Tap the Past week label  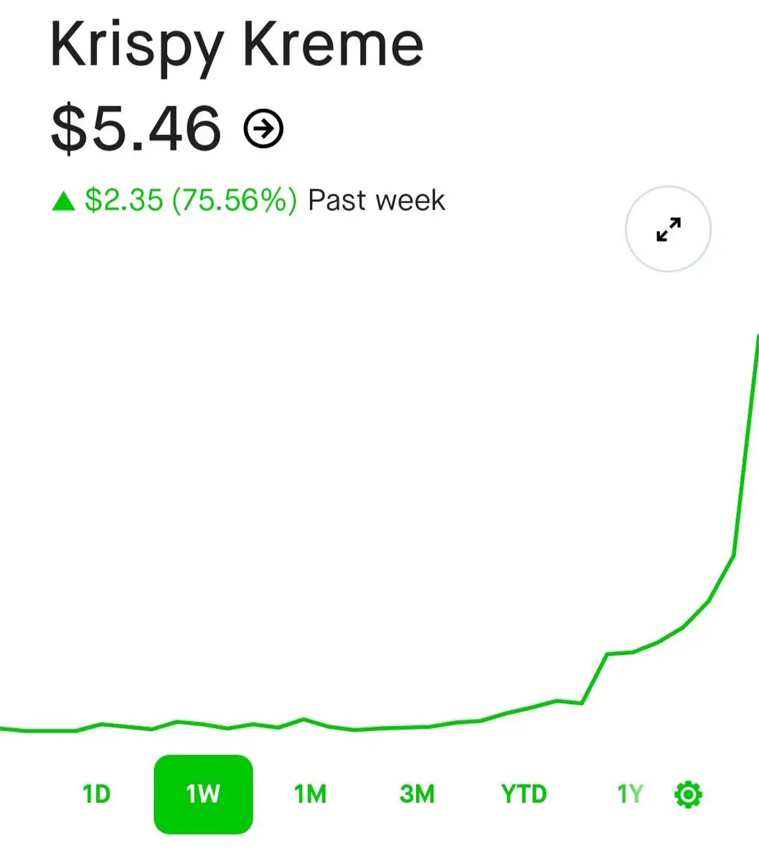pyautogui.click(x=377, y=200)
